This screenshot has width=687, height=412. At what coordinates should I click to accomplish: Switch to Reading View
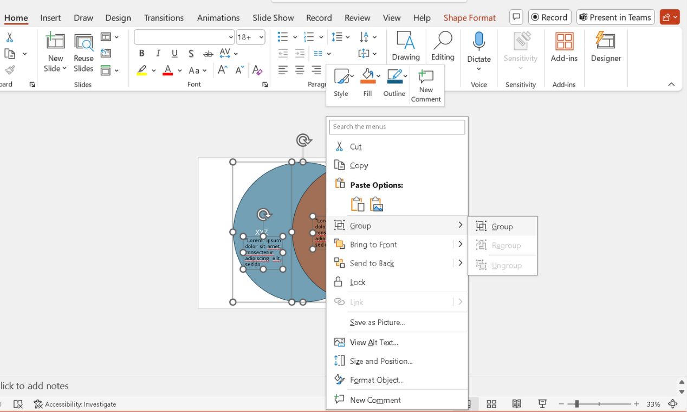pyautogui.click(x=517, y=404)
